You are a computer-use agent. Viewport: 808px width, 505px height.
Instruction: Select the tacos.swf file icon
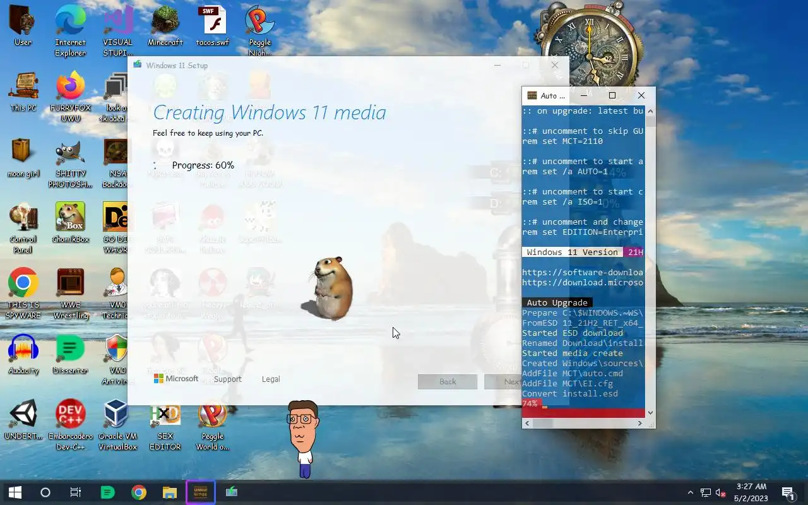tap(212, 27)
